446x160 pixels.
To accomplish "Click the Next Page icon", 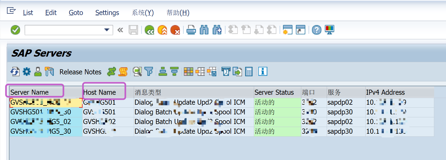I will 259,30.
